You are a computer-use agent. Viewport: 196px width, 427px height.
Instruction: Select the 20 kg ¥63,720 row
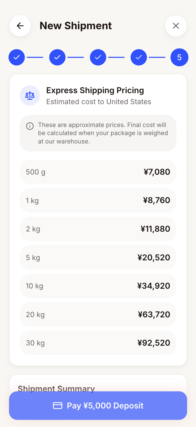(98, 314)
